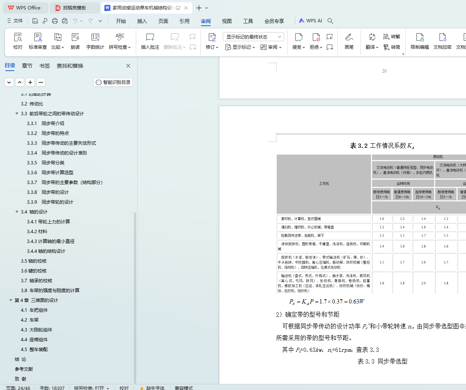
Task: Start 朗读 read aloud
Action: (75, 41)
